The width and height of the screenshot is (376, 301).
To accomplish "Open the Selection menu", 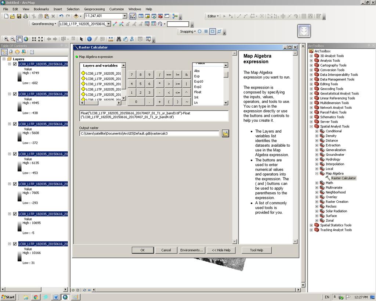I will (73, 9).
